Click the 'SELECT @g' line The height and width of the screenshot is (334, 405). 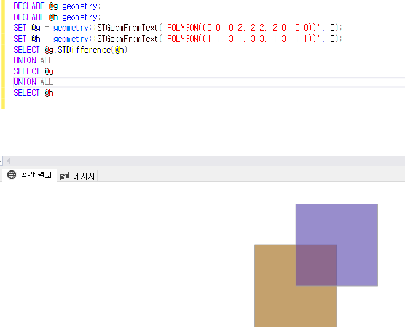34,71
